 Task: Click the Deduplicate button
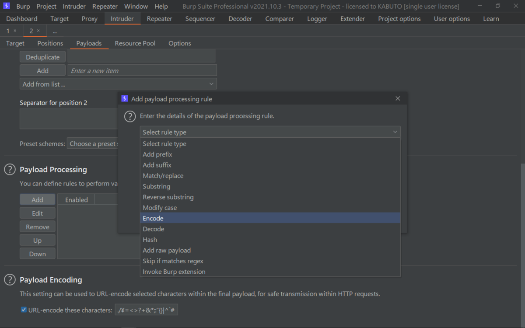[x=43, y=57]
